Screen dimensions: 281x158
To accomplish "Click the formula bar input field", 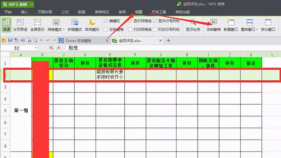I will (x=173, y=48).
